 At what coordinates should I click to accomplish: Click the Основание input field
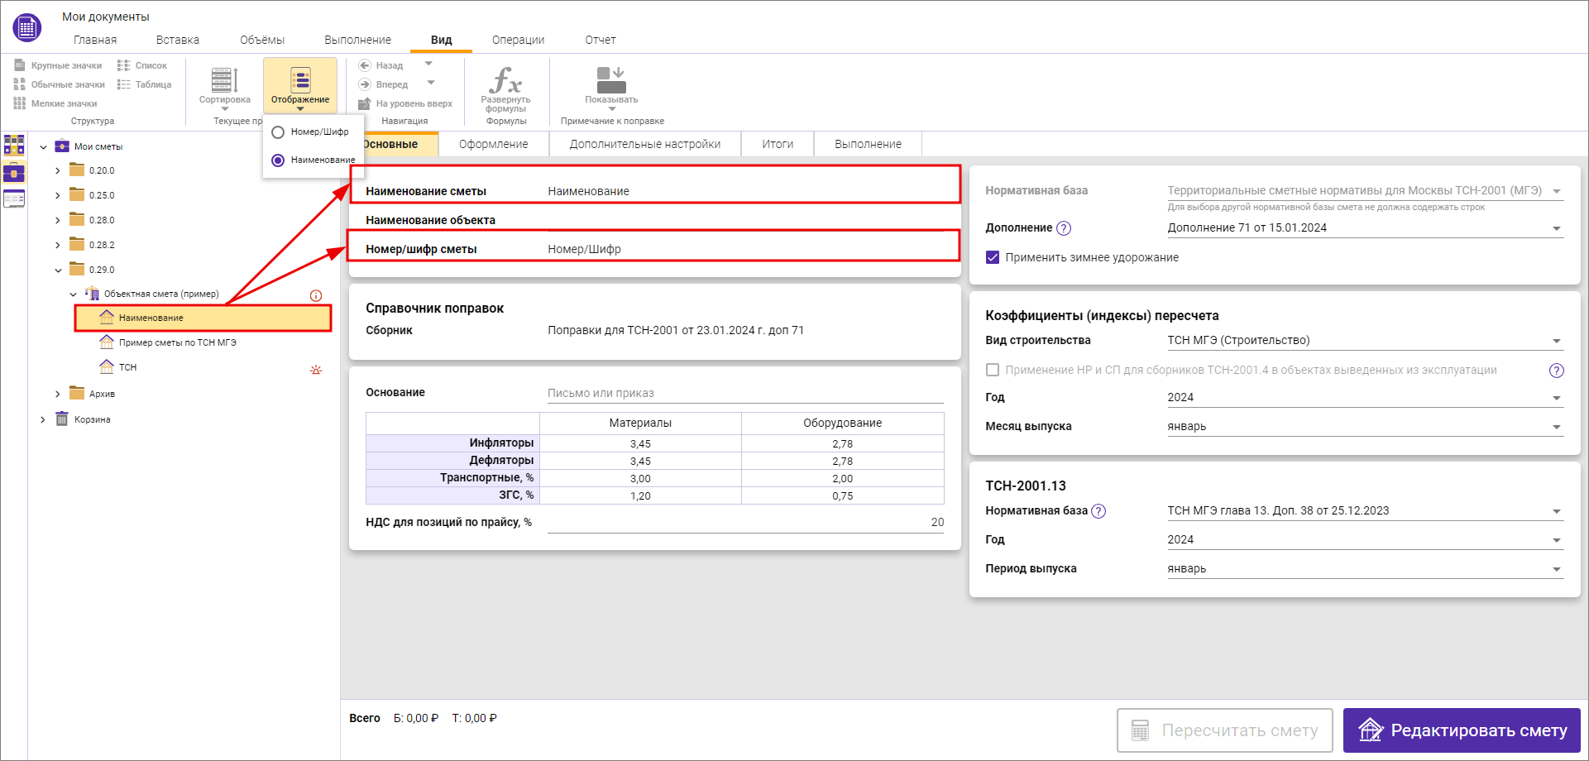pos(744,393)
